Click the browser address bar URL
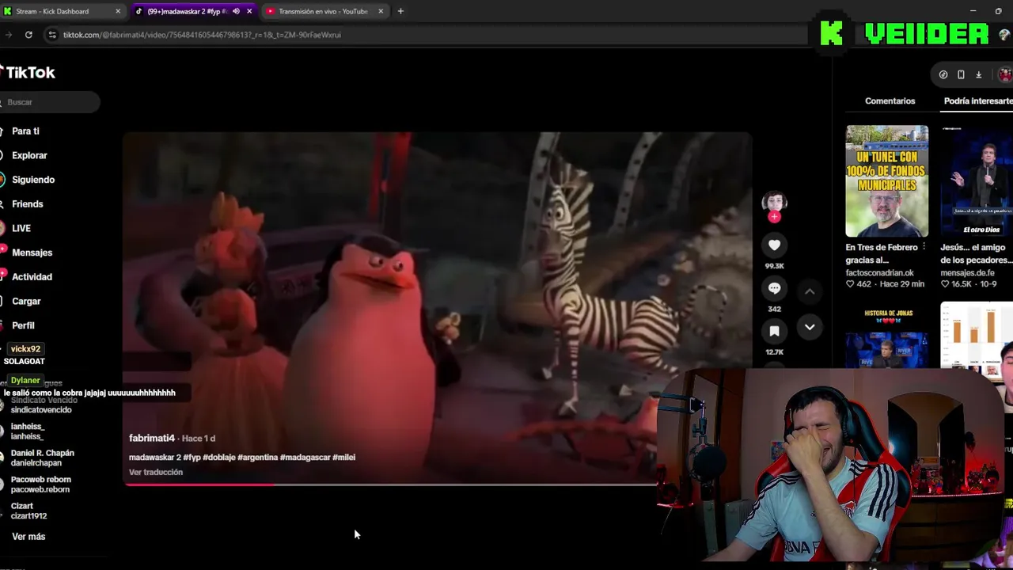The height and width of the screenshot is (570, 1013). point(202,35)
